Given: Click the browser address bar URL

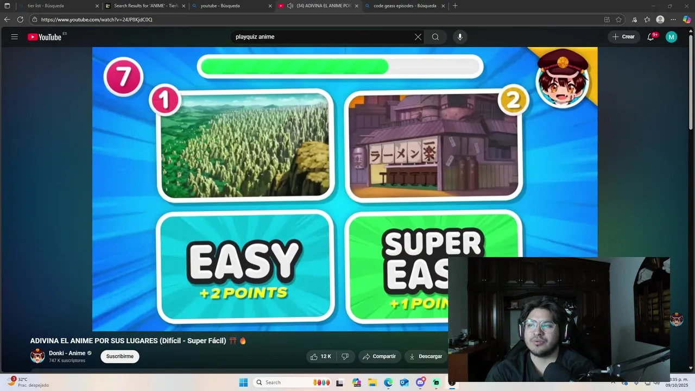Looking at the screenshot, I should (x=97, y=20).
